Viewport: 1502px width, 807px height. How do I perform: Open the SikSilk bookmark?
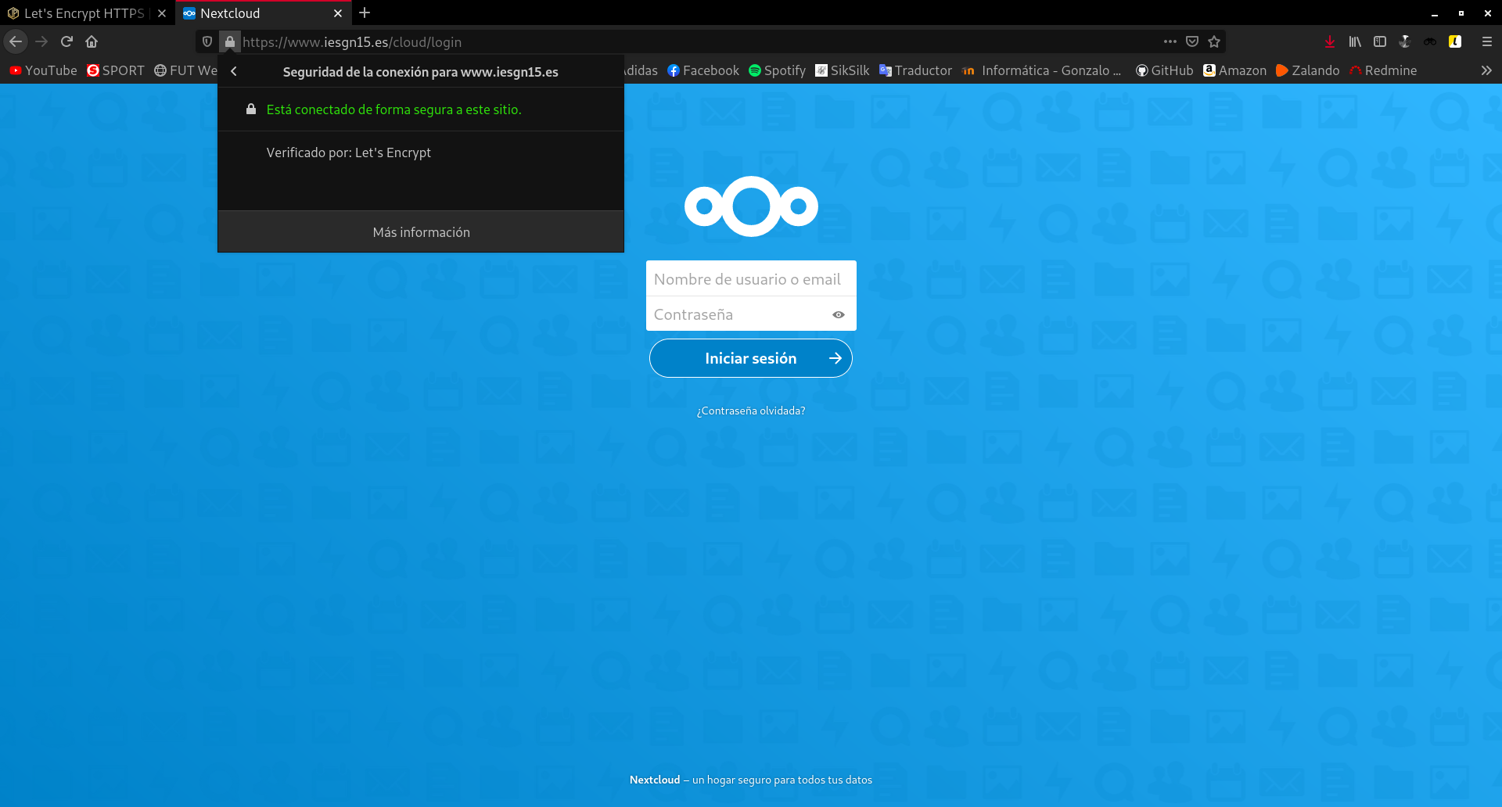(842, 70)
